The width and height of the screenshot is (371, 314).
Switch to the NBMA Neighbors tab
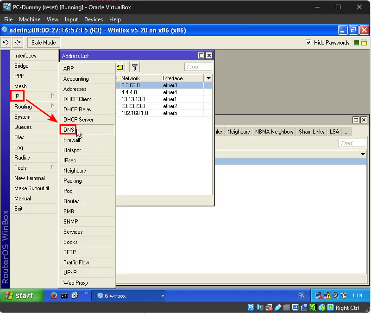tap(274, 132)
